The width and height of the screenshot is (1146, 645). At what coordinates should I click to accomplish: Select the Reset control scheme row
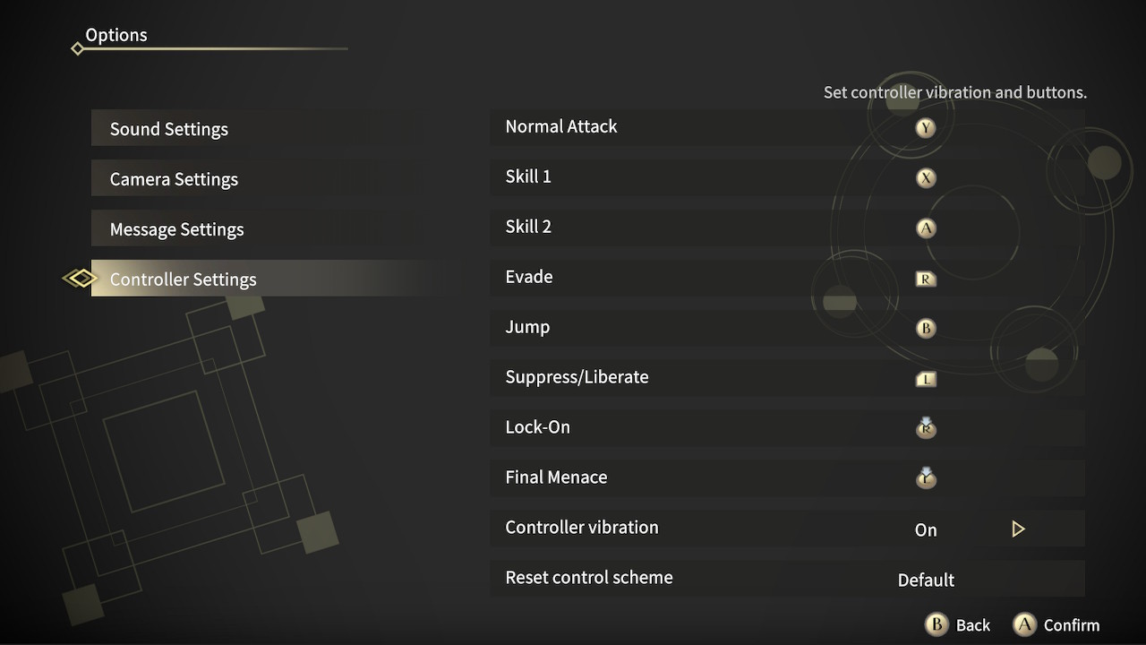(788, 579)
